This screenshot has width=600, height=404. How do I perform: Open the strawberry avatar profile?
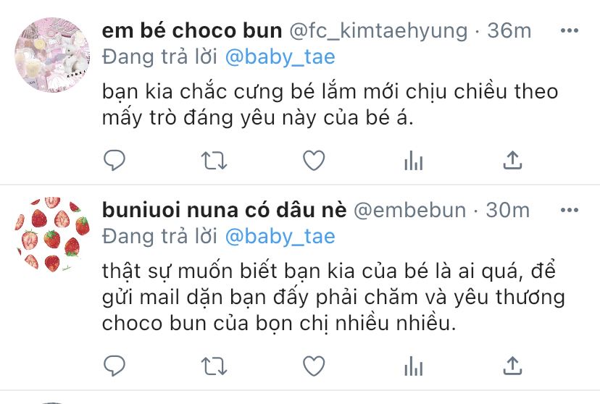tap(52, 235)
